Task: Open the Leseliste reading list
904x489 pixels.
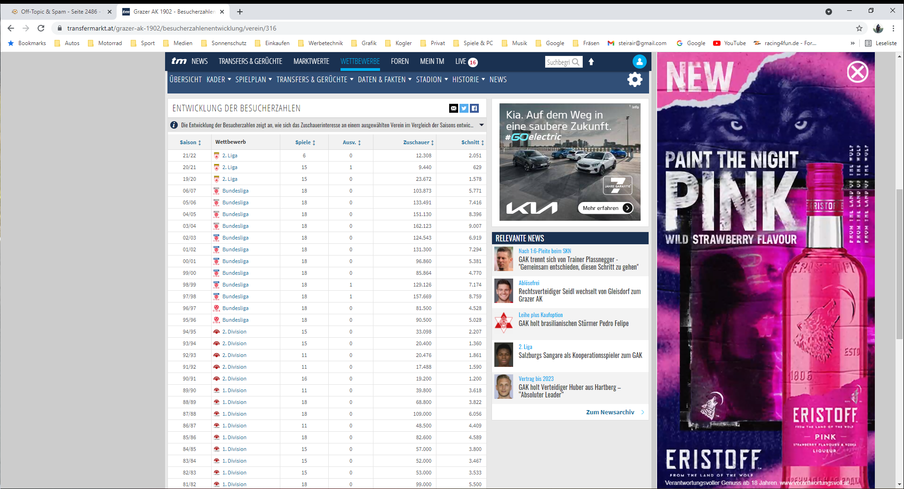Action: [881, 43]
